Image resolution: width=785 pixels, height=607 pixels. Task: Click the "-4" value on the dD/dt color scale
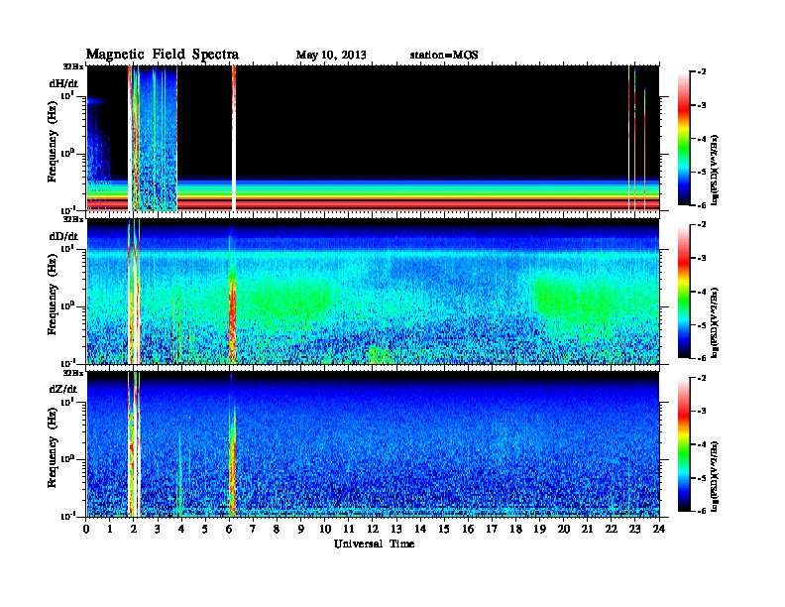pyautogui.click(x=702, y=292)
